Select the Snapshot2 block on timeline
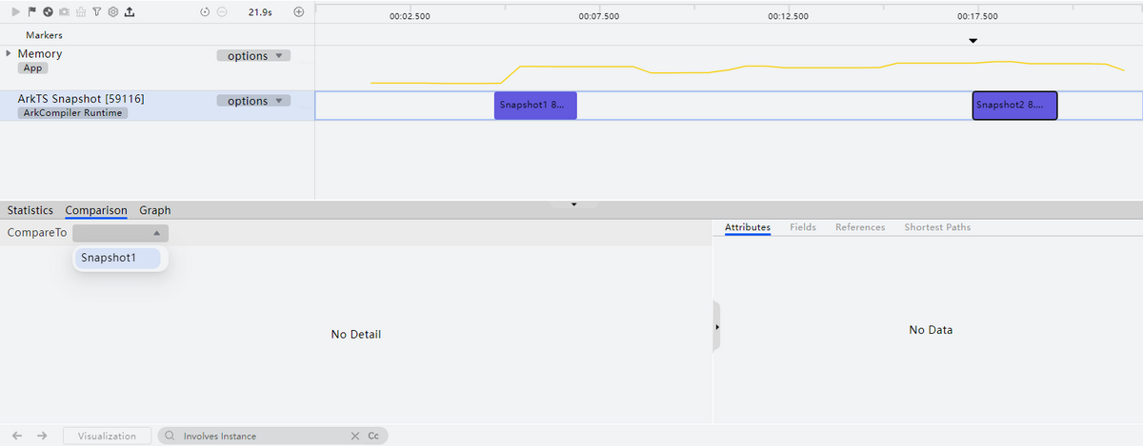Image resolution: width=1143 pixels, height=446 pixels. [x=1014, y=106]
